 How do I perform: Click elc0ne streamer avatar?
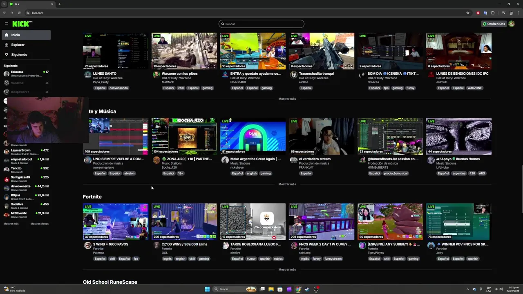pos(293,75)
